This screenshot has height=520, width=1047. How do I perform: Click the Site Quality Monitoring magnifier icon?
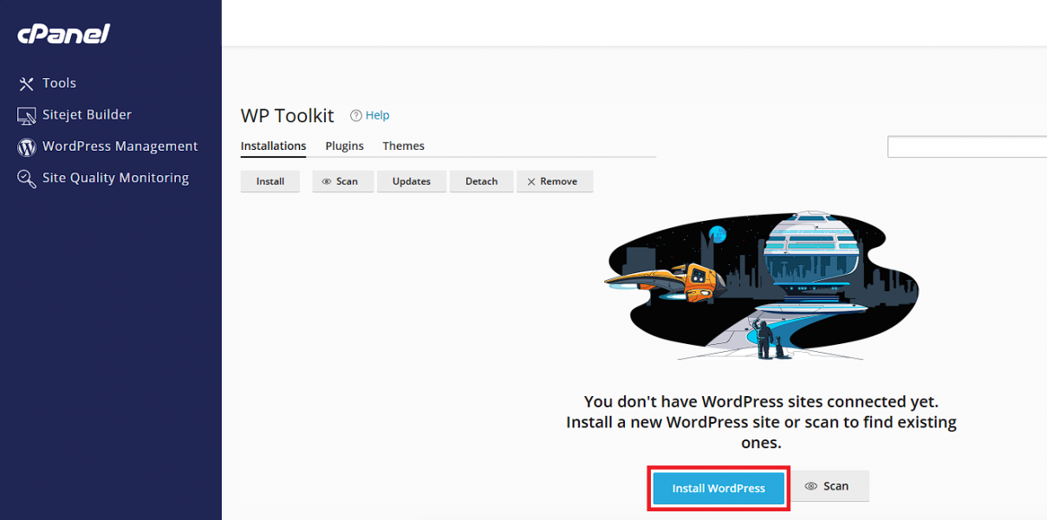26,179
